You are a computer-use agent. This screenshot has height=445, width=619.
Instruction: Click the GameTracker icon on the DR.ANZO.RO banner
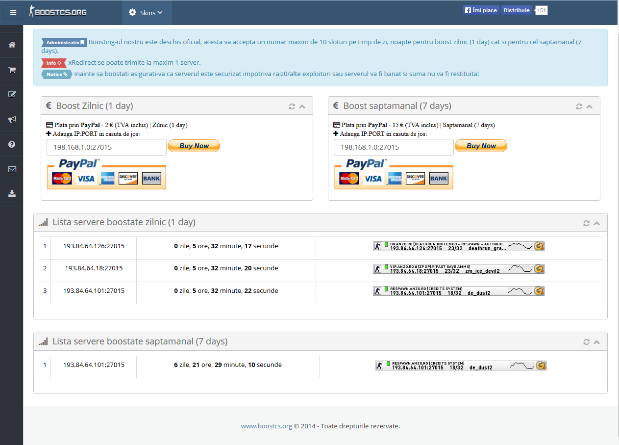coord(539,246)
